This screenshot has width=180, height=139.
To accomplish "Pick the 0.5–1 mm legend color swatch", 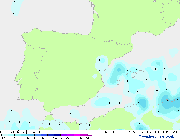I will pos(11,135).
